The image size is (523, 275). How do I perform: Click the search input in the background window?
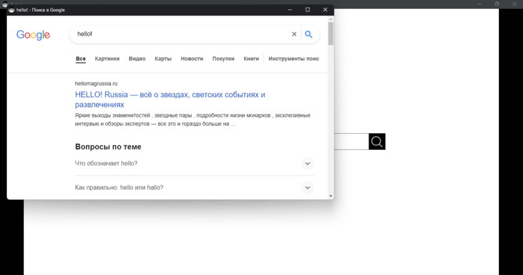351,141
